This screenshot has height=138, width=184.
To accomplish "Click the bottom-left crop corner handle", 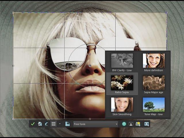I will click(x=13, y=119).
